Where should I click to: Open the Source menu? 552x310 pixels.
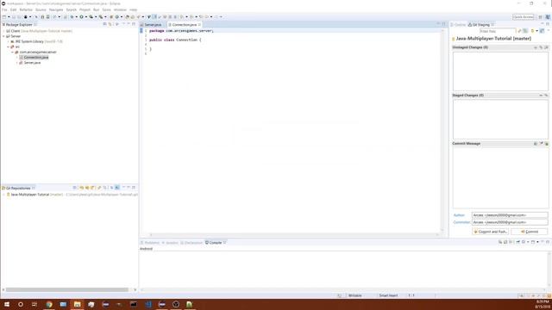[41, 9]
